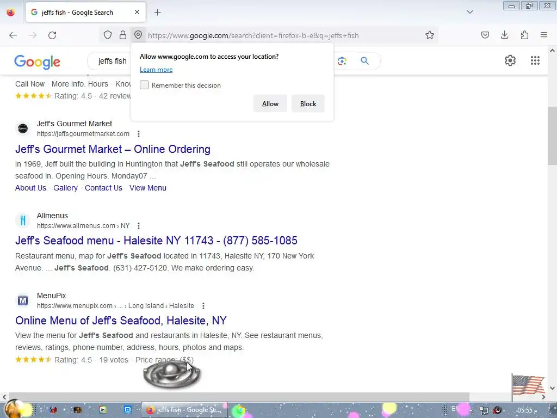Close the 'jeffs fish - Google Search' tab
The width and height of the screenshot is (557, 418).
(137, 12)
